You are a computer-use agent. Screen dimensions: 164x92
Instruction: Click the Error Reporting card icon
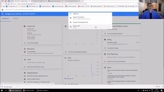pyautogui.click(x=105, y=54)
